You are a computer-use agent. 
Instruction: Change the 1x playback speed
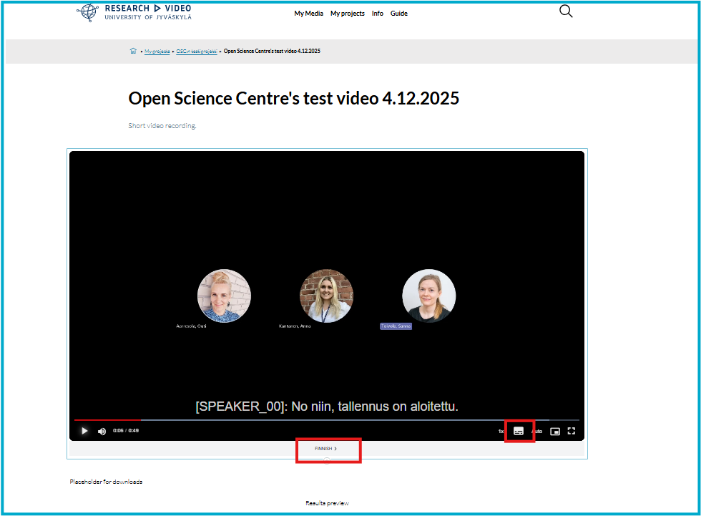coord(501,432)
